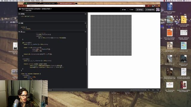The width and height of the screenshot is (191, 107).
Task: Open the JS panel settings gear
Action: (x=19, y=32)
